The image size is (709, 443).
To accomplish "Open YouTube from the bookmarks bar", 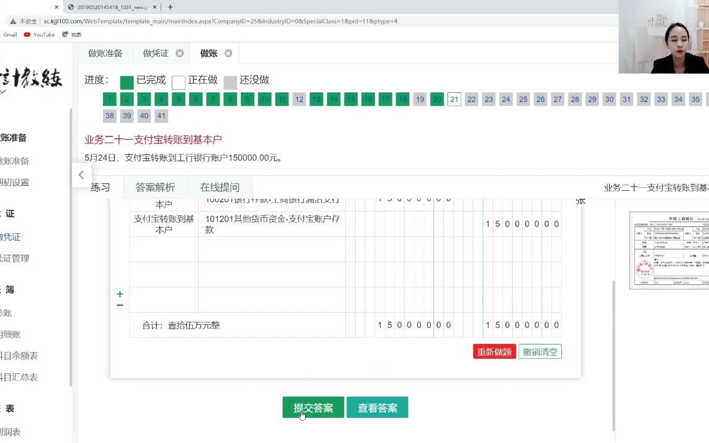I will click(37, 35).
